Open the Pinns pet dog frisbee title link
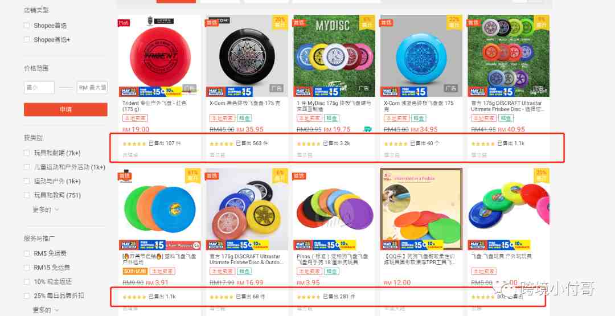Screen dimensions: 615x316 pos(332,259)
